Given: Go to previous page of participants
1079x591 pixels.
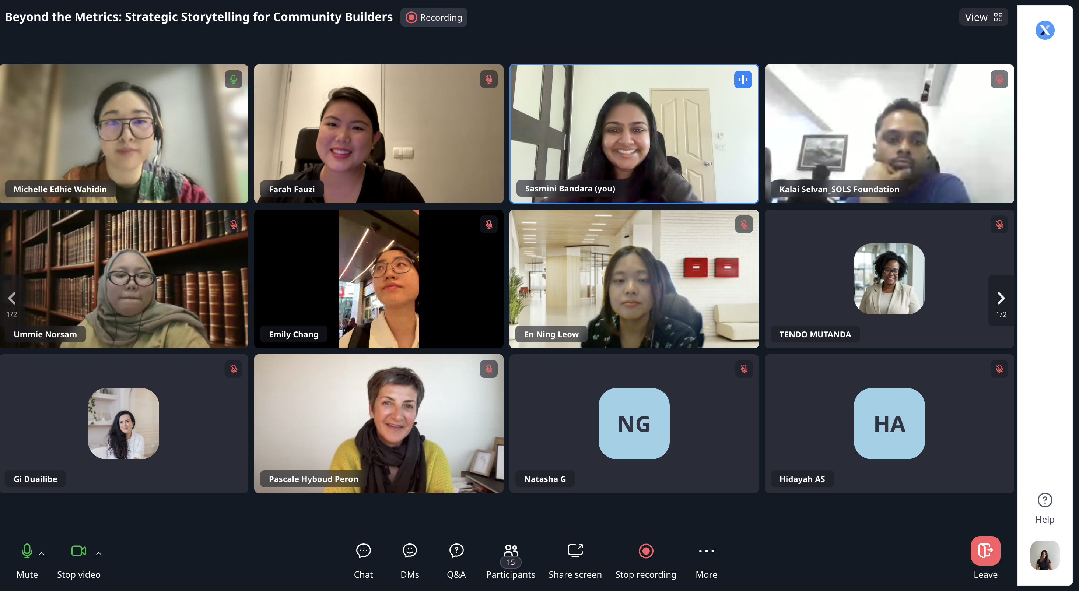Looking at the screenshot, I should tap(12, 298).
